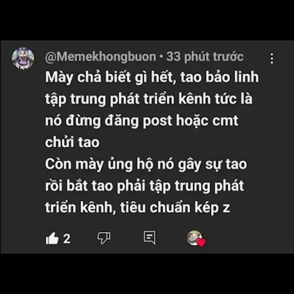
Task: Click the line "rồi bắt tao phải tập trung phát"
Action: pos(144,186)
